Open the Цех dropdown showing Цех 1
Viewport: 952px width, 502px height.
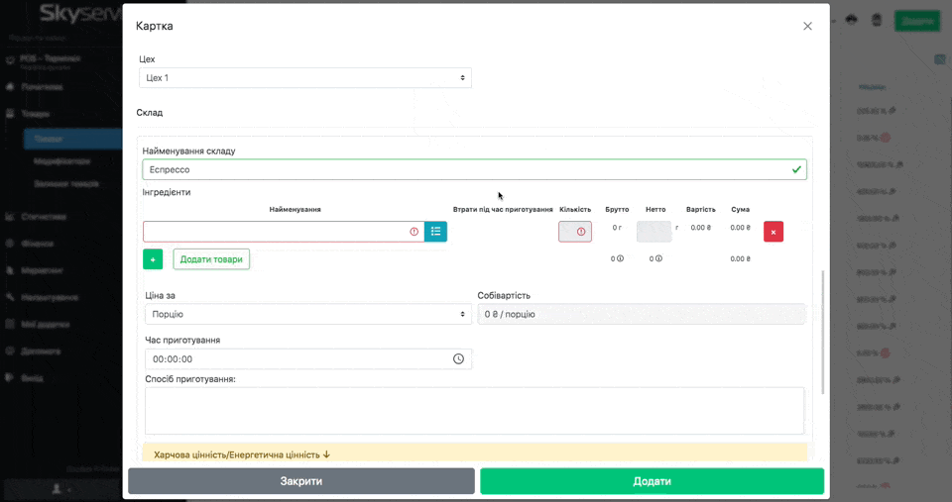point(305,78)
